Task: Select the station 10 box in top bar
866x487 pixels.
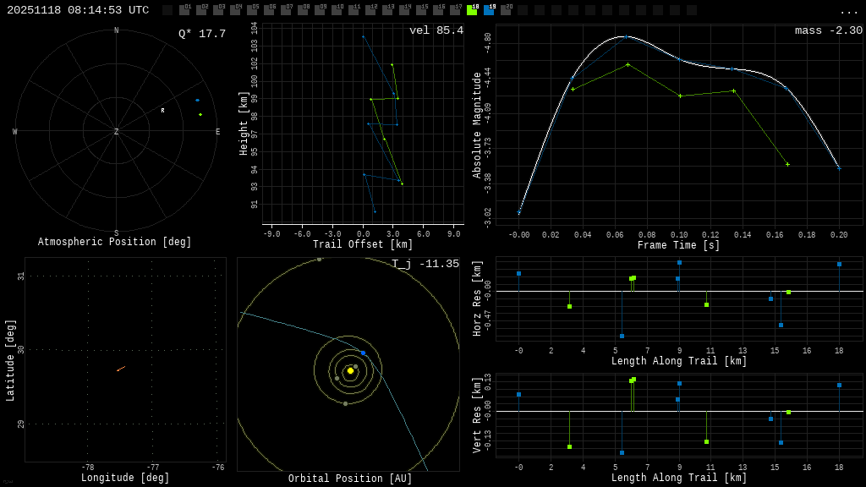Action: click(337, 10)
